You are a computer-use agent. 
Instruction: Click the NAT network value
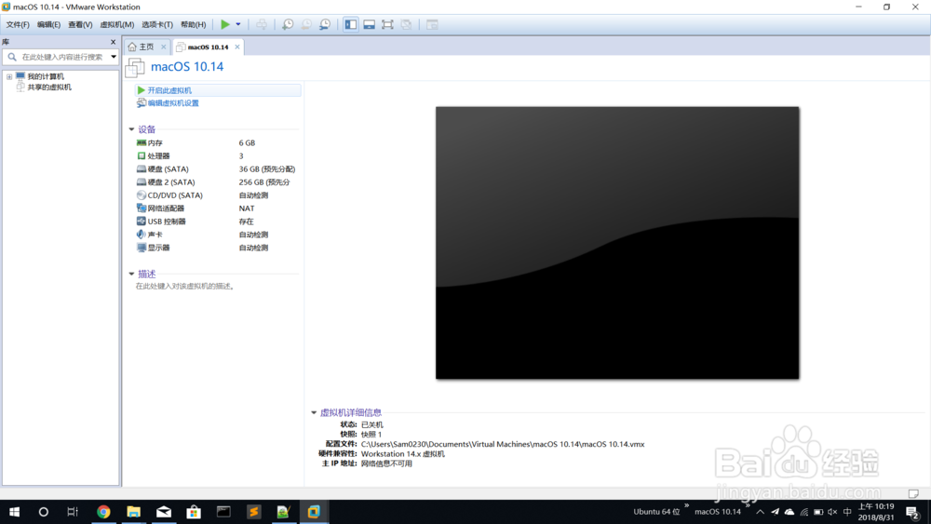point(247,208)
